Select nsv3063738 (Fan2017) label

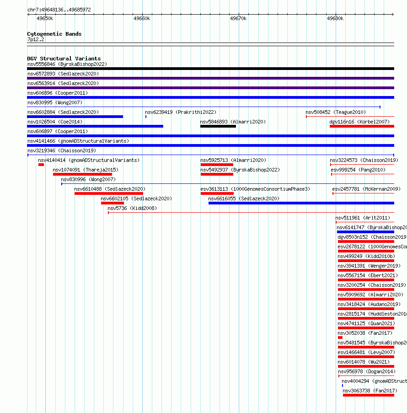(x=370, y=391)
